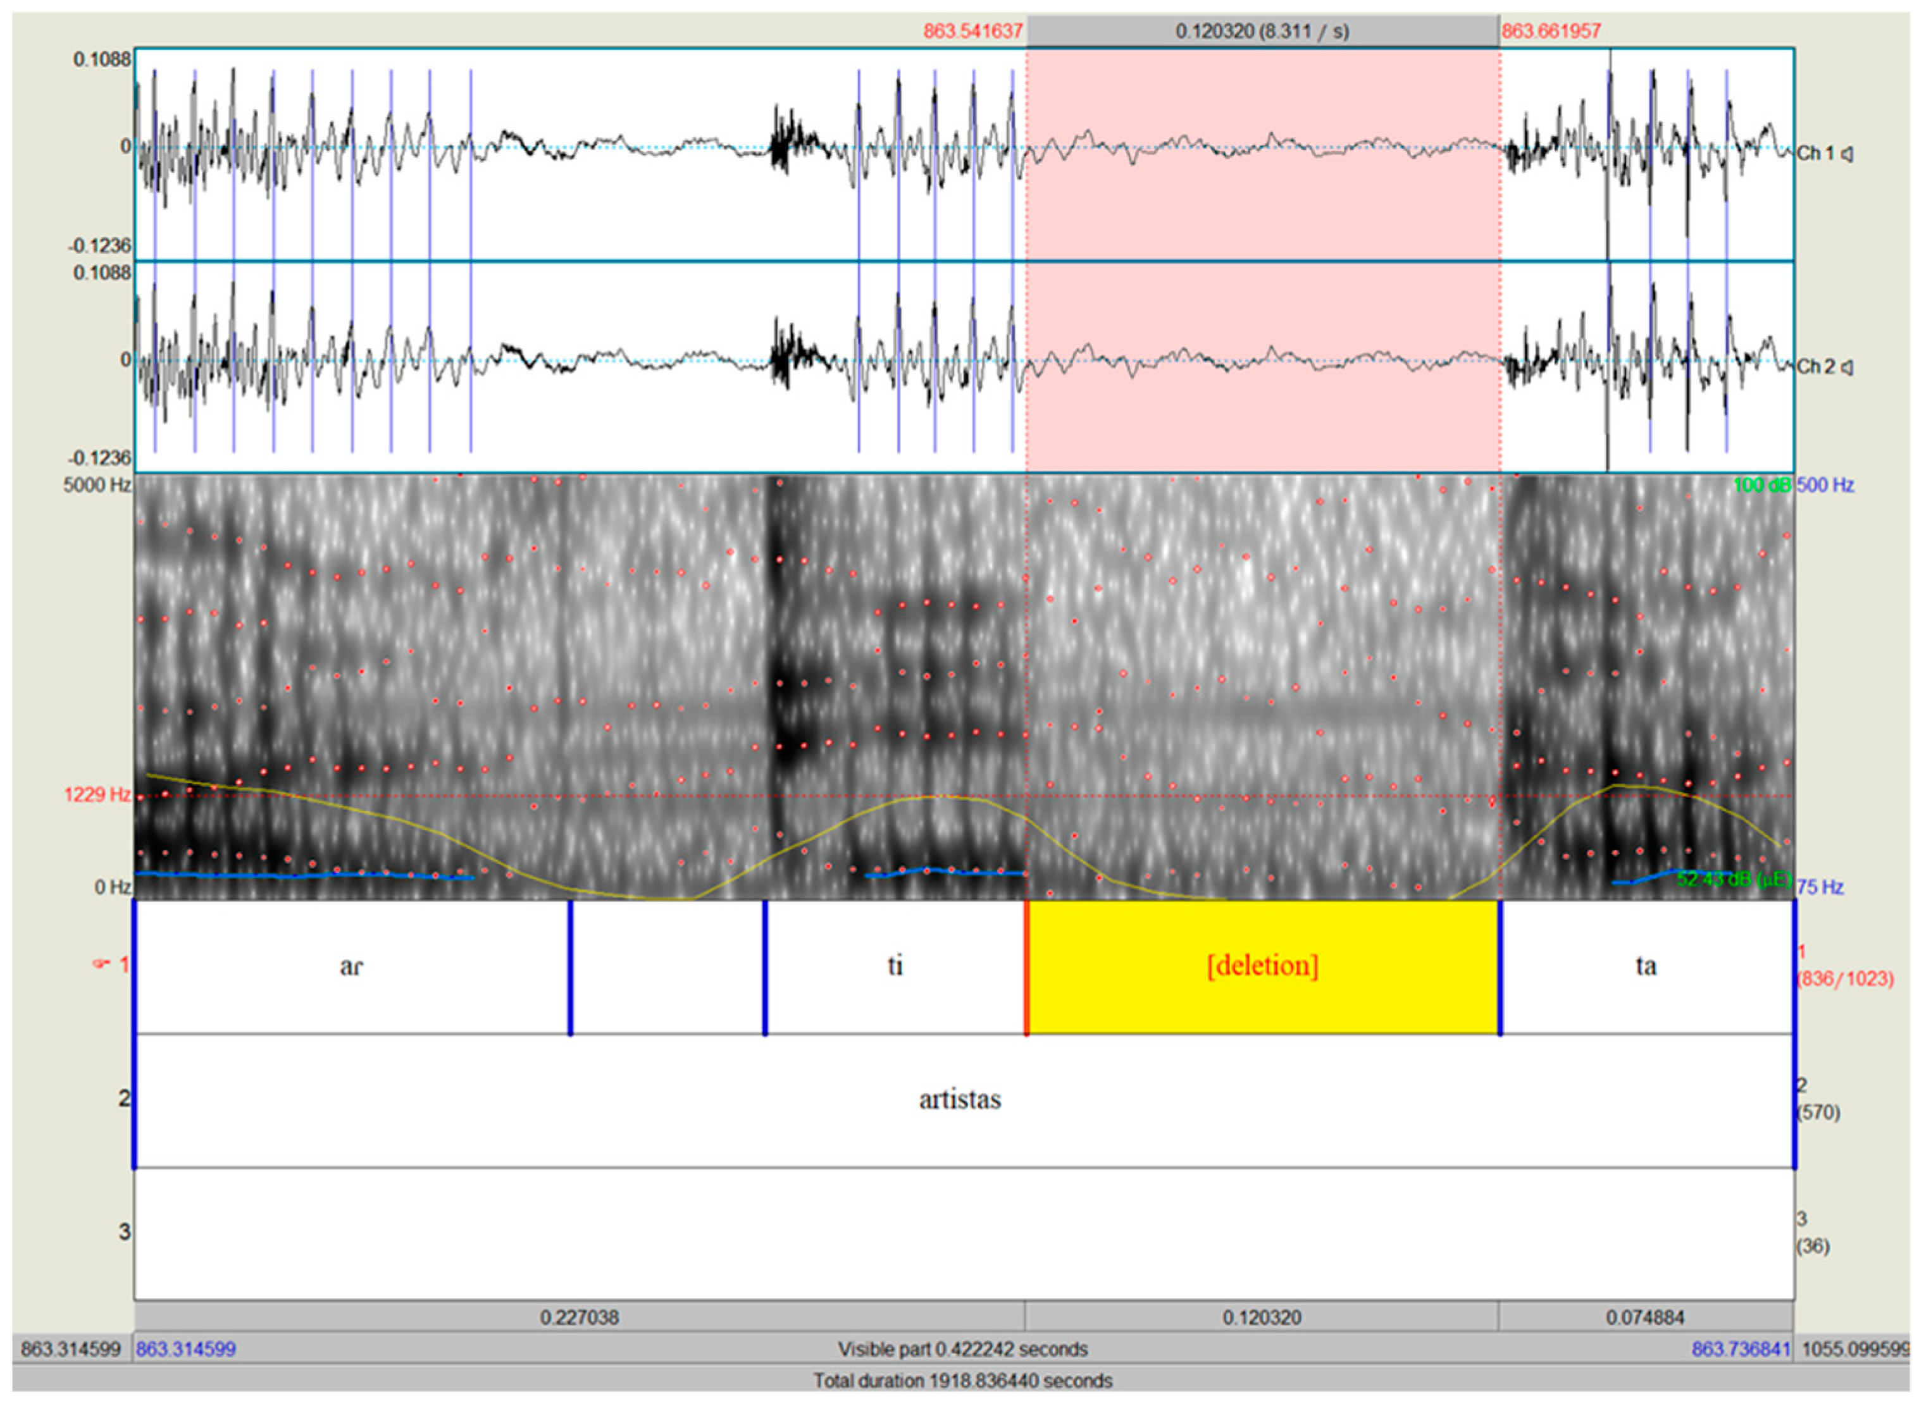Click the red boundary at the start of '[deletion]'
This screenshot has height=1406, width=1919.
point(1027,967)
